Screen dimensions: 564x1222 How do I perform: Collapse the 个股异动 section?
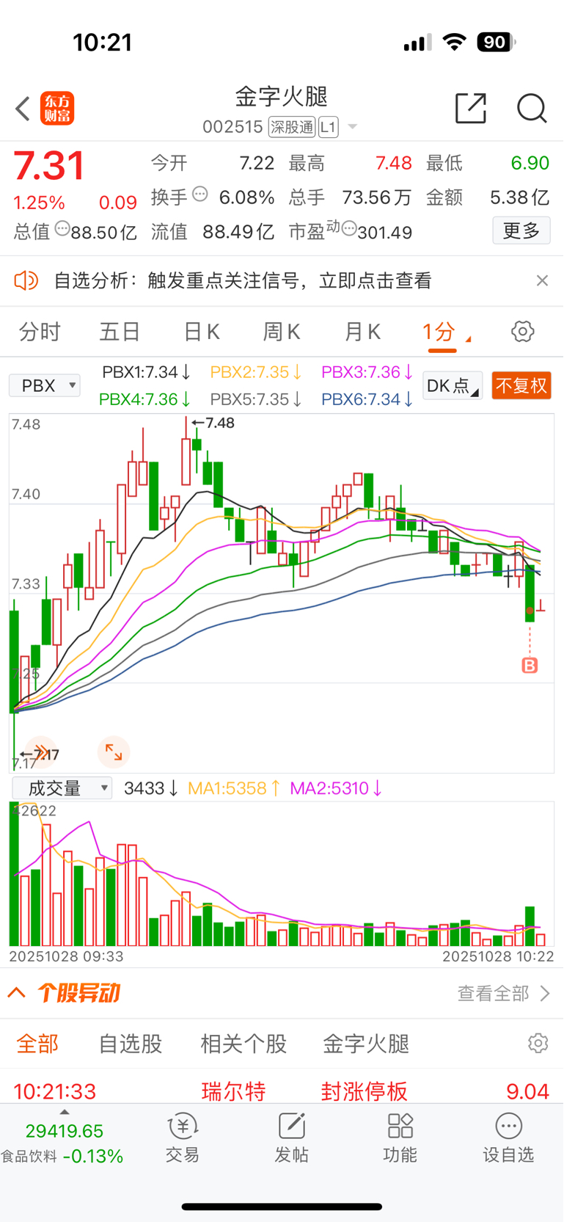point(17,993)
